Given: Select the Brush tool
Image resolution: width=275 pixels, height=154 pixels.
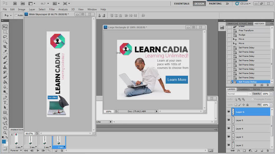Looking at the screenshot, I should pyautogui.click(x=5, y=62).
